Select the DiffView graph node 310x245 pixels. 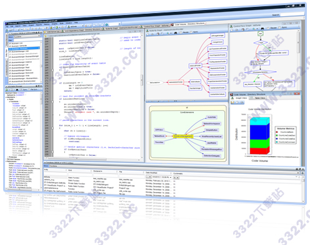(159, 130)
